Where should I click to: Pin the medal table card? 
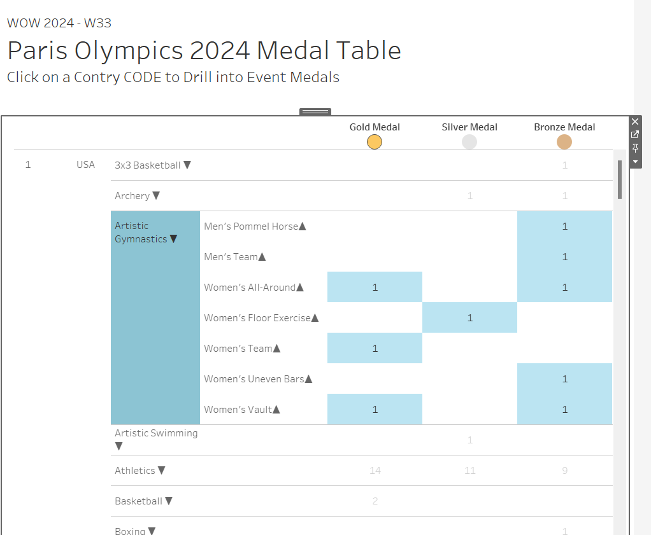point(634,148)
